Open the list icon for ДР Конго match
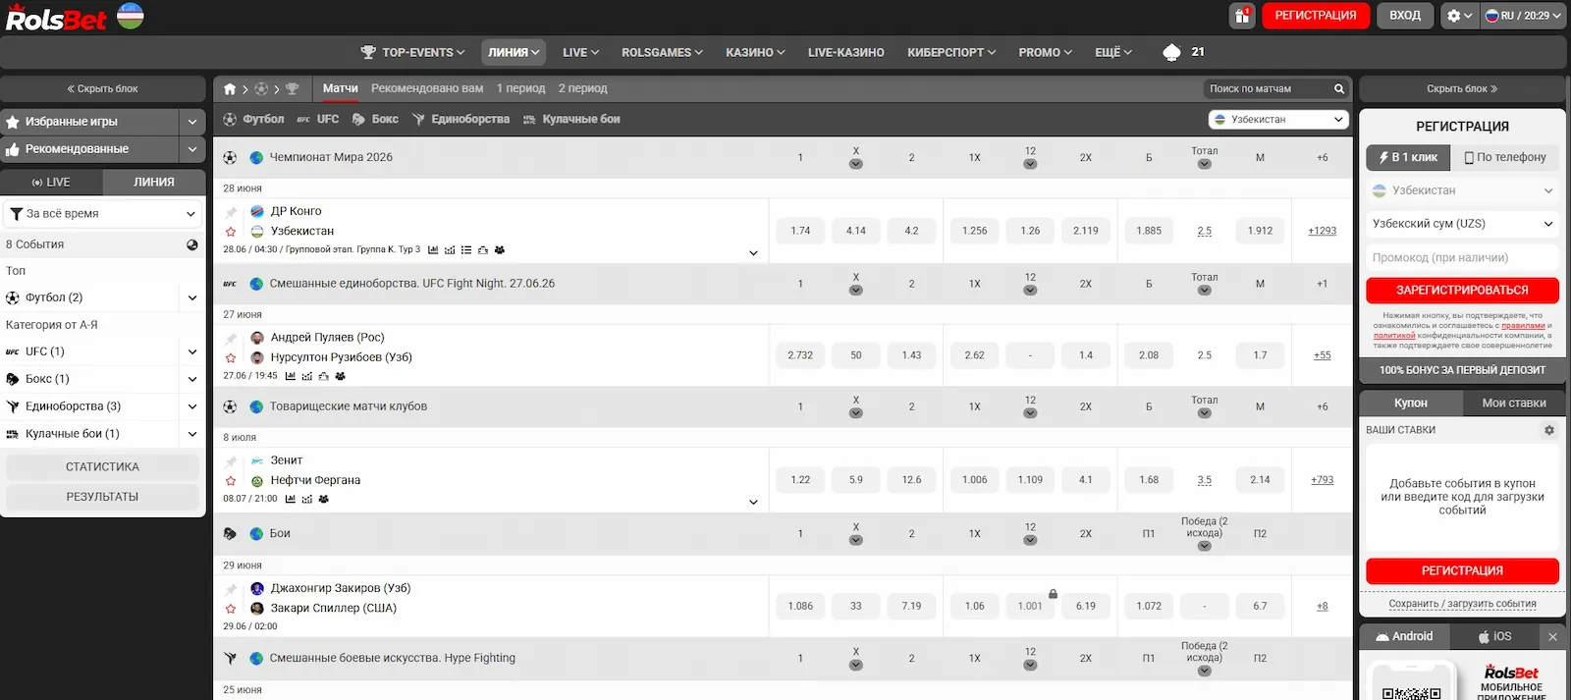Screen dimensions: 1571x700 466,250
